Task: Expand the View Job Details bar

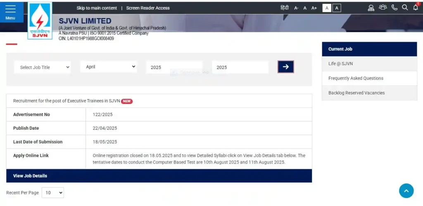Action: tap(159, 176)
